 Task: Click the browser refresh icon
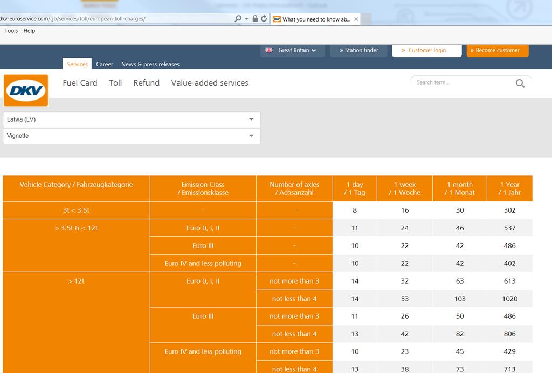tap(264, 19)
